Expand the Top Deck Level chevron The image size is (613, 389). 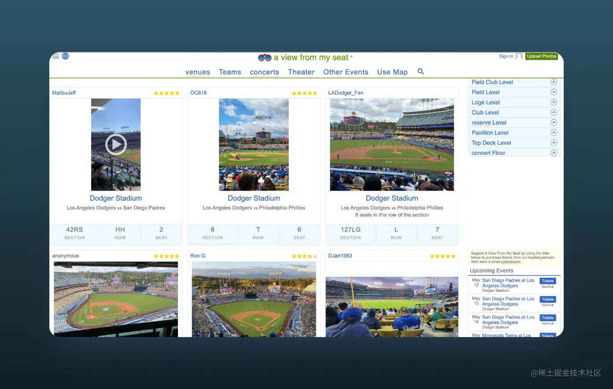click(x=554, y=143)
